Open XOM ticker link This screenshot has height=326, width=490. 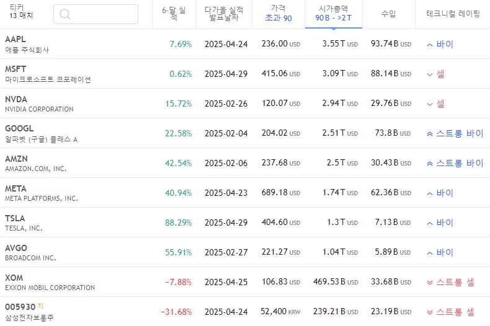click(14, 278)
